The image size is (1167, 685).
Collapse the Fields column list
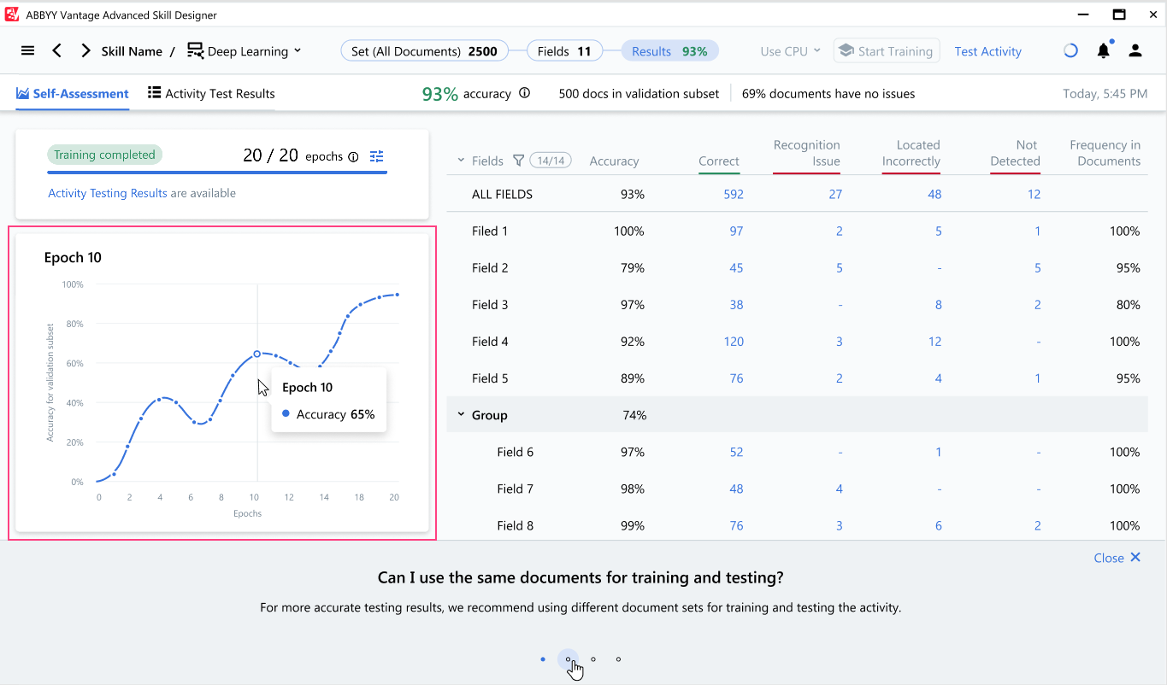[x=460, y=160]
